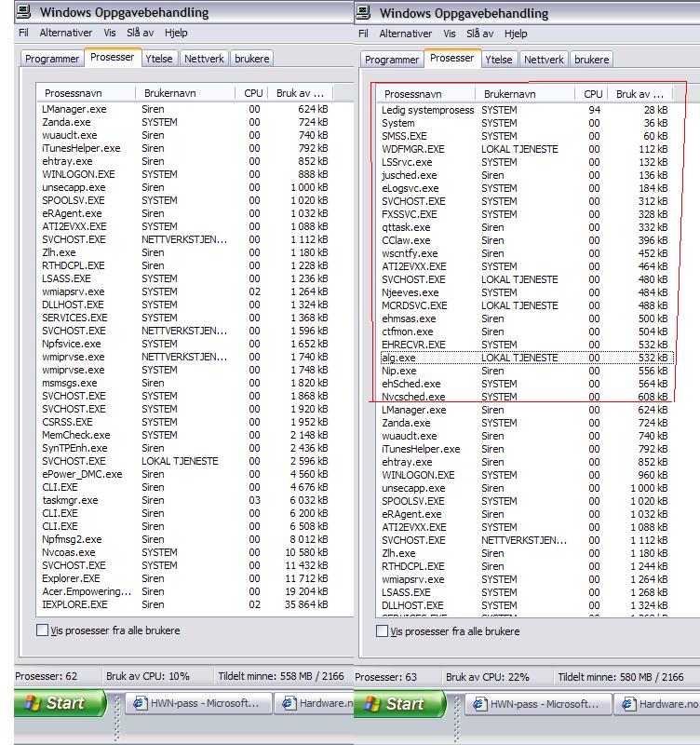The height and width of the screenshot is (745, 700).
Task: Select SynTPEnh.exe row in left window
Action: point(185,448)
